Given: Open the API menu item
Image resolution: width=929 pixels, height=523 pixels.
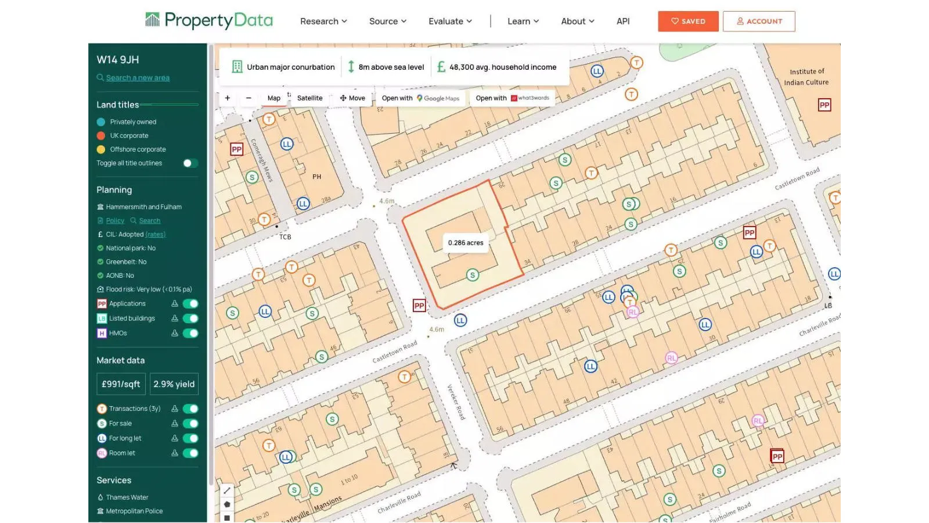Looking at the screenshot, I should click(622, 21).
